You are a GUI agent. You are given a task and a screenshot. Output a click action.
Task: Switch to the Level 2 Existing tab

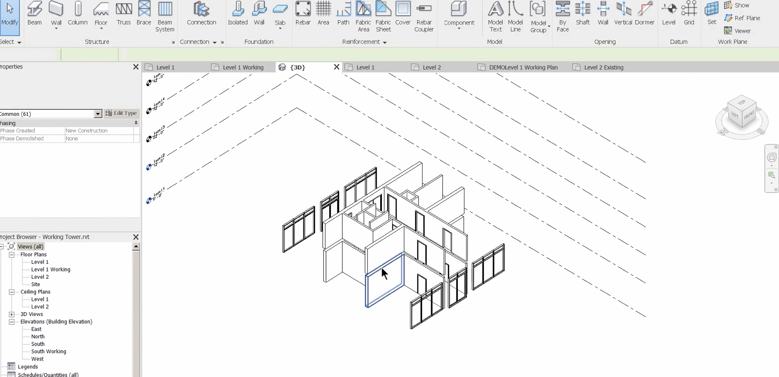(x=603, y=67)
